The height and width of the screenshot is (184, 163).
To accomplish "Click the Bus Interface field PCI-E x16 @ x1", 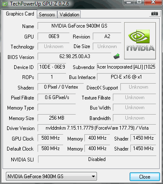I will click(x=126, y=77).
